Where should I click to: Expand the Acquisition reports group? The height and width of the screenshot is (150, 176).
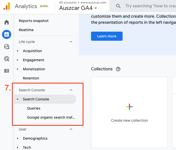[18, 51]
